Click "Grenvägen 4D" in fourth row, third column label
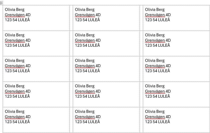 tap(158, 91)
